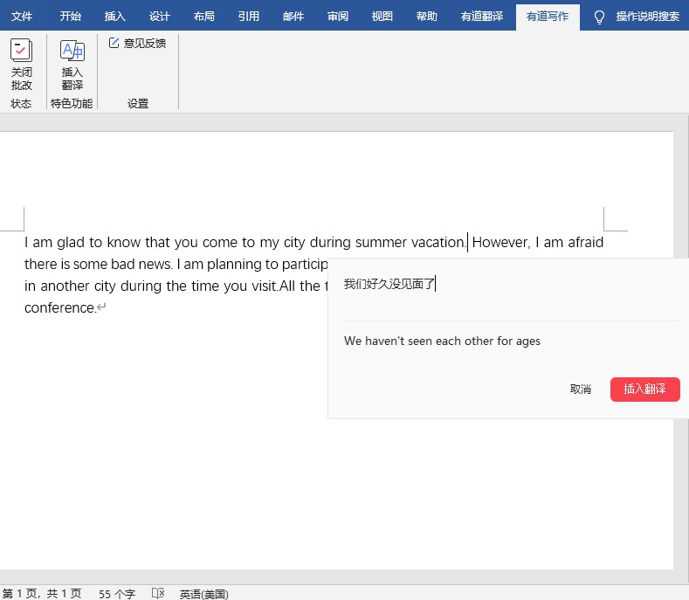This screenshot has width=689, height=600.
Task: Click the proofing check icon in status bar
Action: [x=158, y=593]
